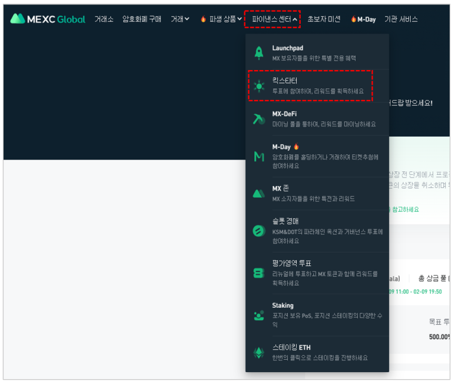Screen dimensions: 455x385
Task: Click the 500.00 value
Action: pyautogui.click(x=439, y=337)
